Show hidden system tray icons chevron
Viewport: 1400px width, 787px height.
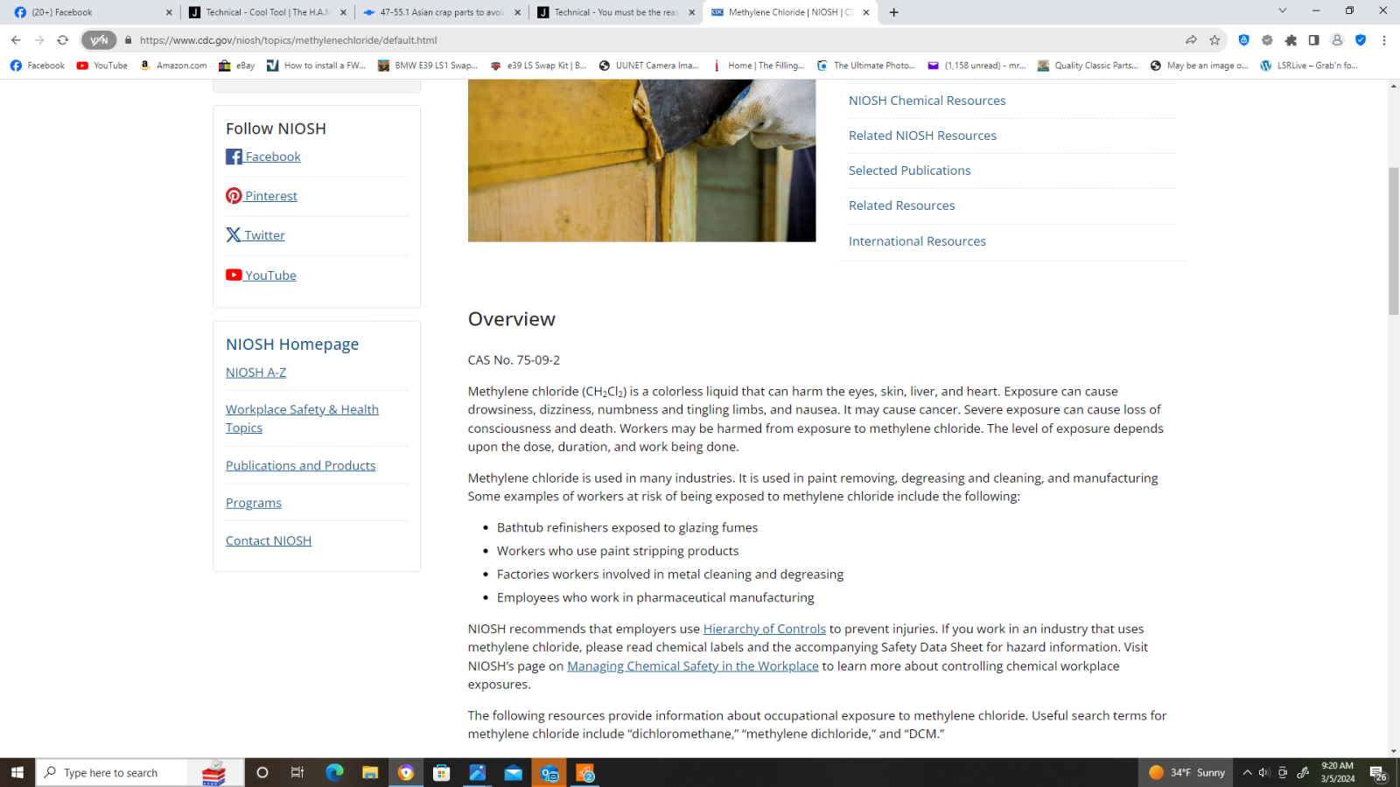[x=1247, y=773]
